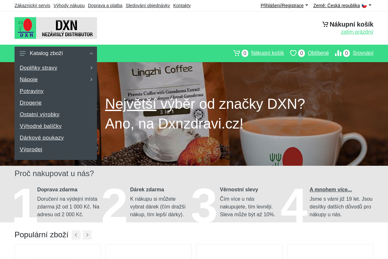Click the Czech flag icon

[x=364, y=6]
